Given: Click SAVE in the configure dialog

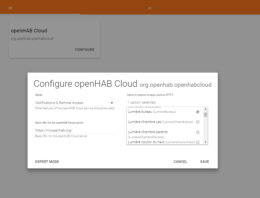Looking at the screenshot, I should tap(205, 162).
